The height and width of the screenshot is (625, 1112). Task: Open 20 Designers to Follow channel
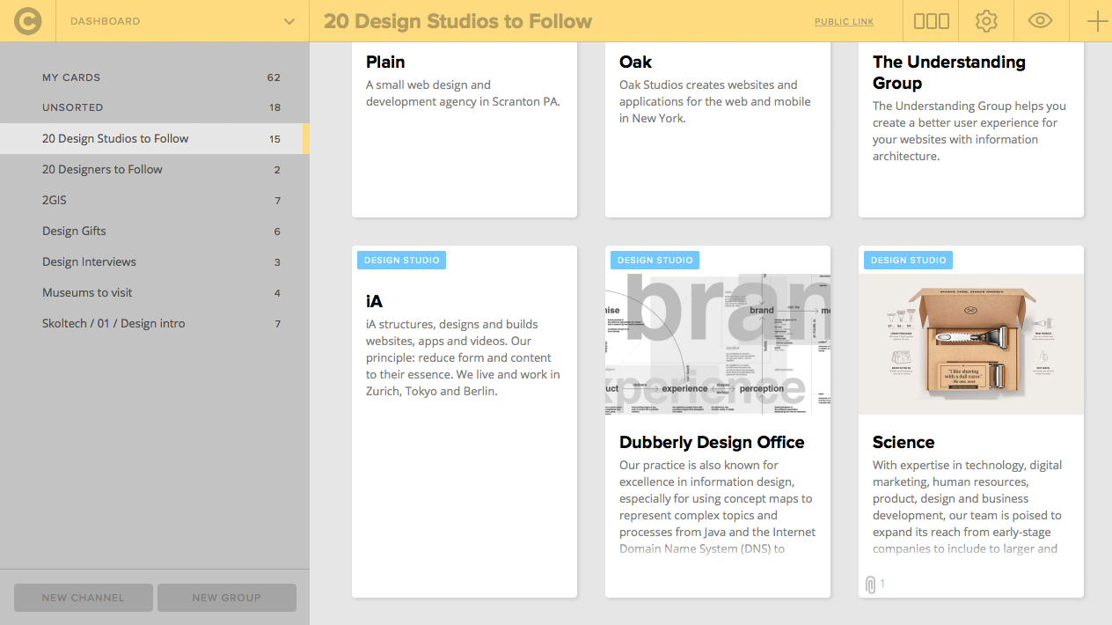(154, 169)
